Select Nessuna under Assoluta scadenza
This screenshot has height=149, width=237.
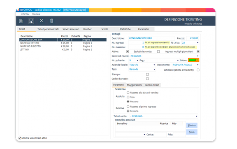click(x=128, y=101)
